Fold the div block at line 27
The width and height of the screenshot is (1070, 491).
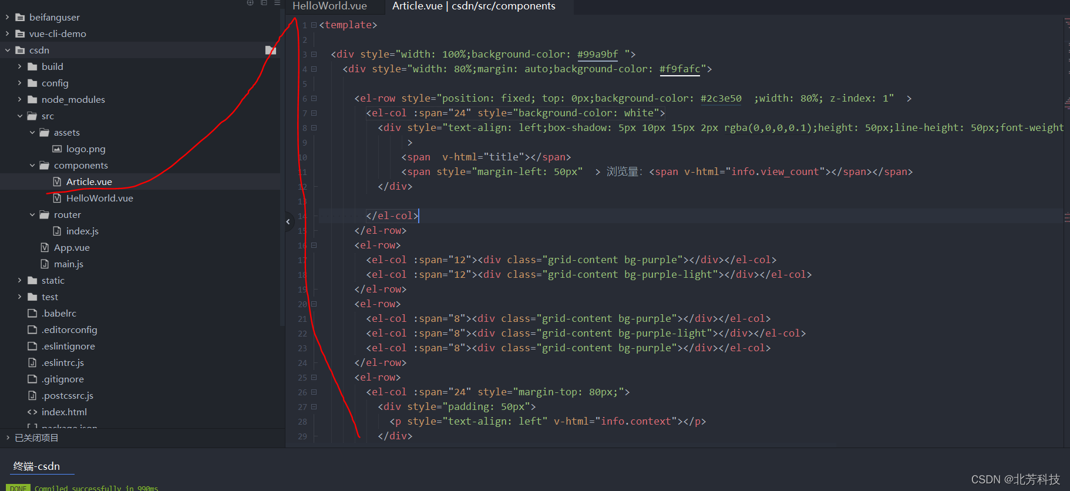[314, 407]
